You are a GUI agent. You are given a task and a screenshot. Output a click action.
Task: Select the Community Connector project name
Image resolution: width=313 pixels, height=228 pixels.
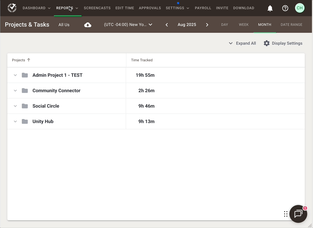pyautogui.click(x=56, y=91)
